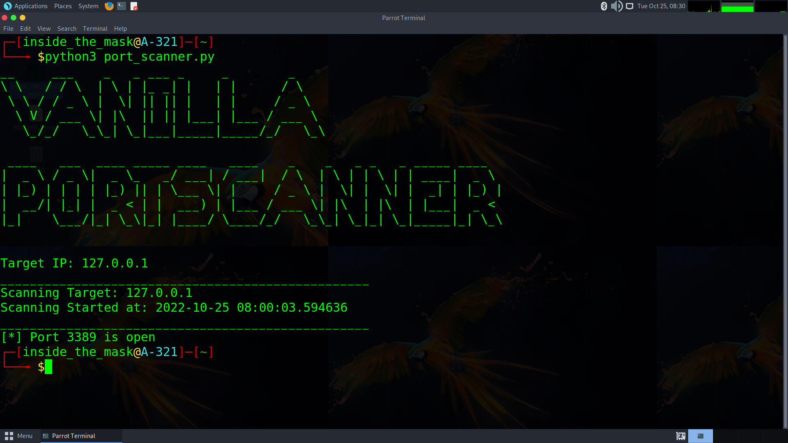
Task: Launch Firefox from the top panel icon
Action: (109, 6)
